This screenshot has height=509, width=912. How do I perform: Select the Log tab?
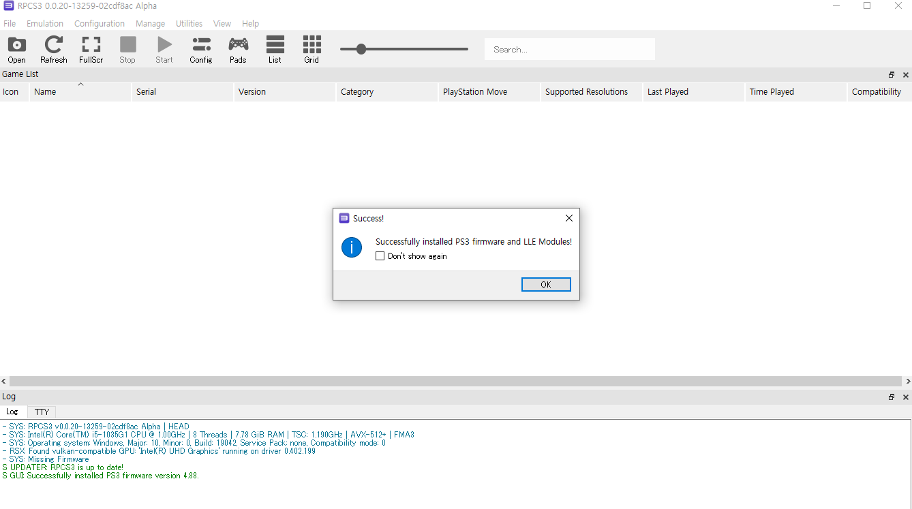12,412
